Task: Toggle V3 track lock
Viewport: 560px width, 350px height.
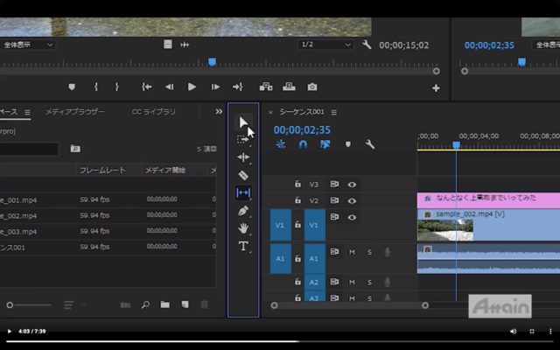Action: tap(297, 184)
